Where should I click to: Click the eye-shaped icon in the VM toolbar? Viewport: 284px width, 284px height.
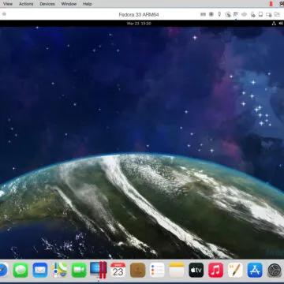[244, 14]
